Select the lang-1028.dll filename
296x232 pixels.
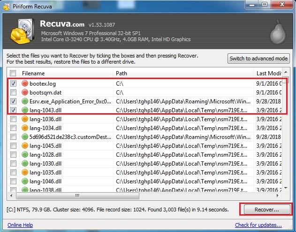(x=46, y=155)
